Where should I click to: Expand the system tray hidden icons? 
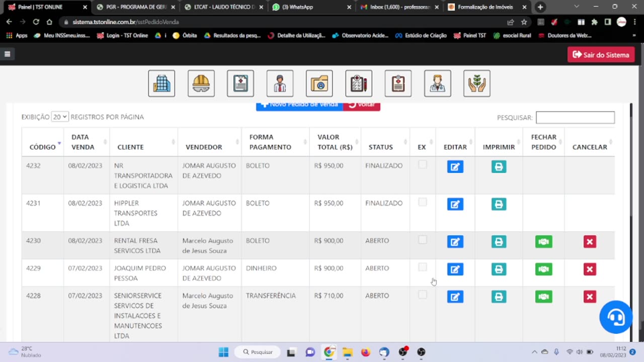[x=534, y=352]
